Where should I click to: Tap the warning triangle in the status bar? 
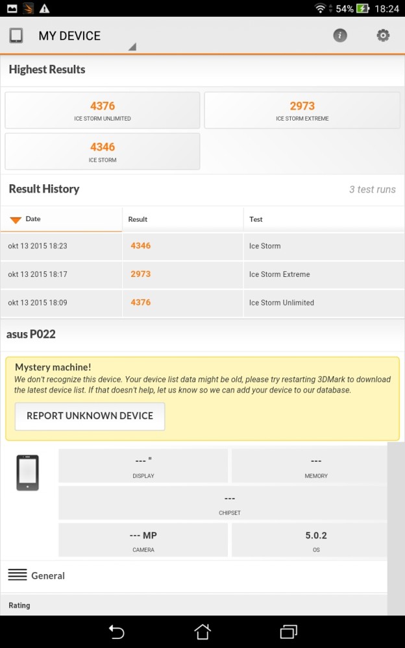point(44,8)
